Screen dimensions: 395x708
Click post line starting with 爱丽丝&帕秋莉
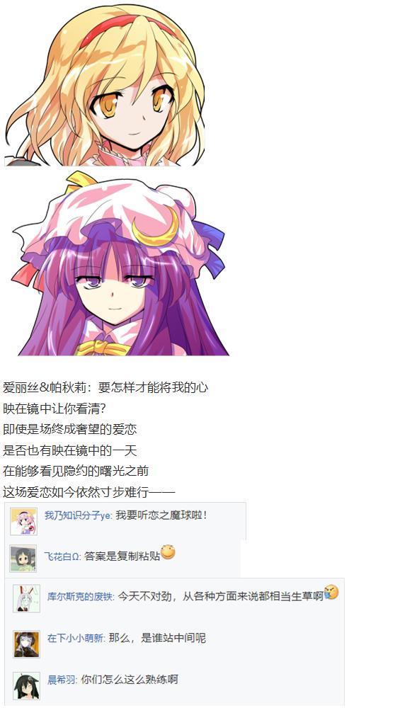click(x=105, y=387)
